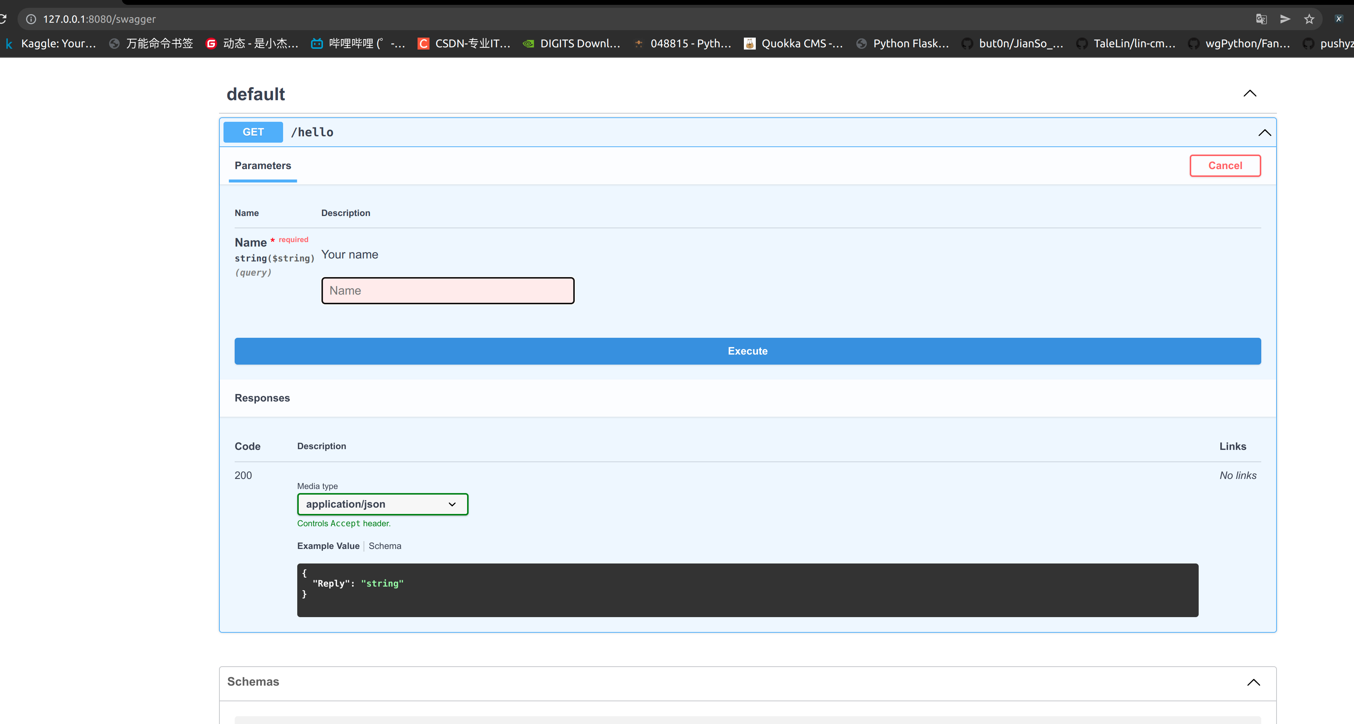Open the application/json media type dropdown
1354x724 pixels.
(383, 504)
